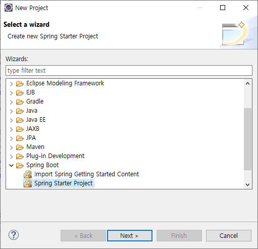The image size is (258, 249).
Task: Click the JAXB folder icon
Action: click(20, 129)
